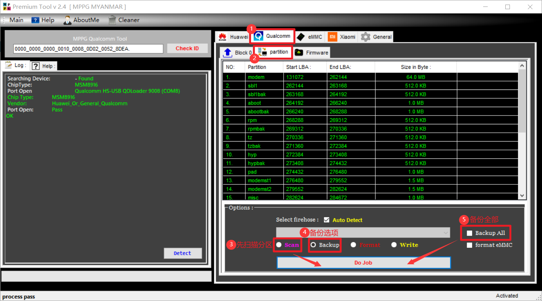This screenshot has height=301, width=542.
Task: Open the eMMC chip tab
Action: pos(310,37)
